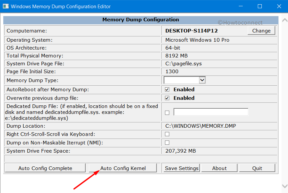
Task: Click the 207,392 MB free space value
Action: [180, 151]
